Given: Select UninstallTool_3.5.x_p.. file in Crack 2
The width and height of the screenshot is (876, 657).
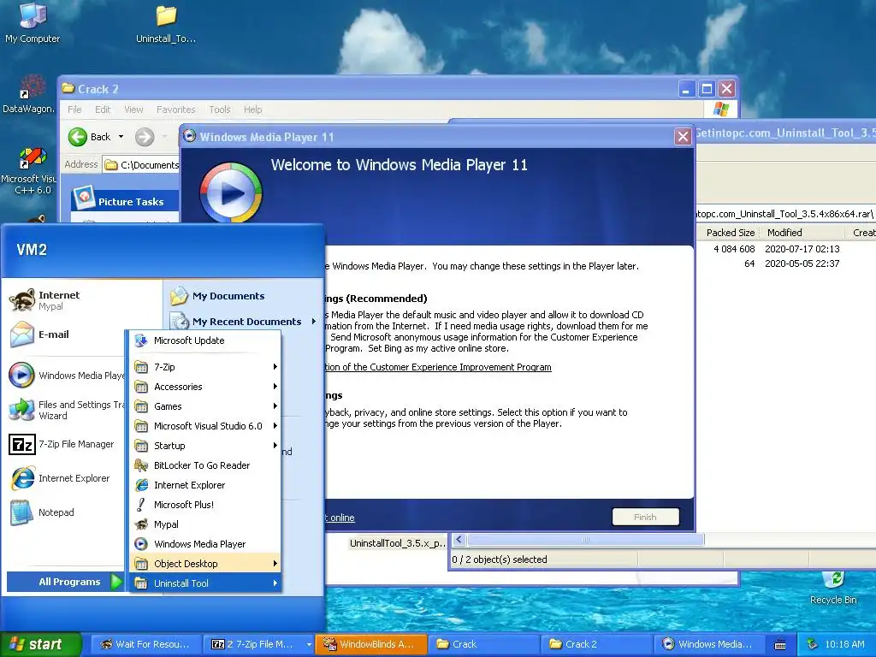Looking at the screenshot, I should pos(397,543).
